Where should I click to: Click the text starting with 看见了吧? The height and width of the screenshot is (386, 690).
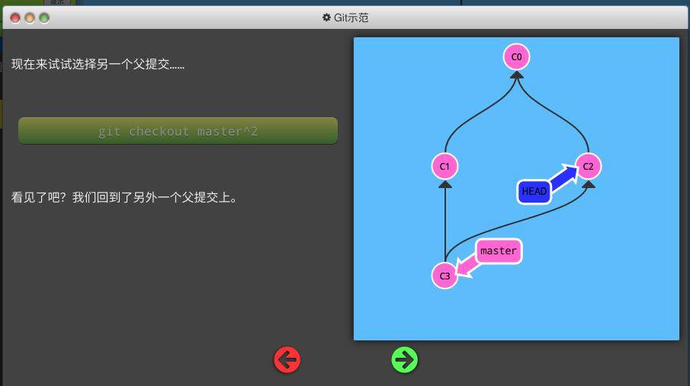point(124,198)
